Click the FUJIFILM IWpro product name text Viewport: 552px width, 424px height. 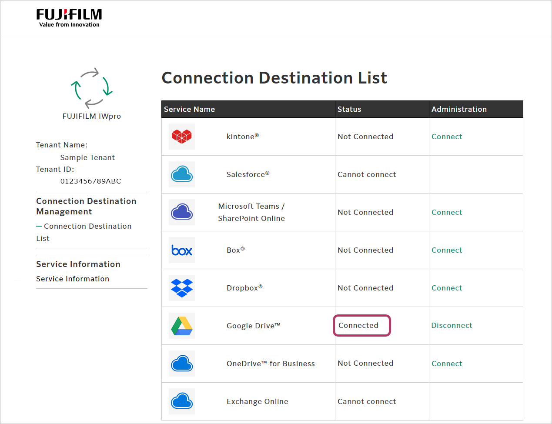tap(92, 116)
